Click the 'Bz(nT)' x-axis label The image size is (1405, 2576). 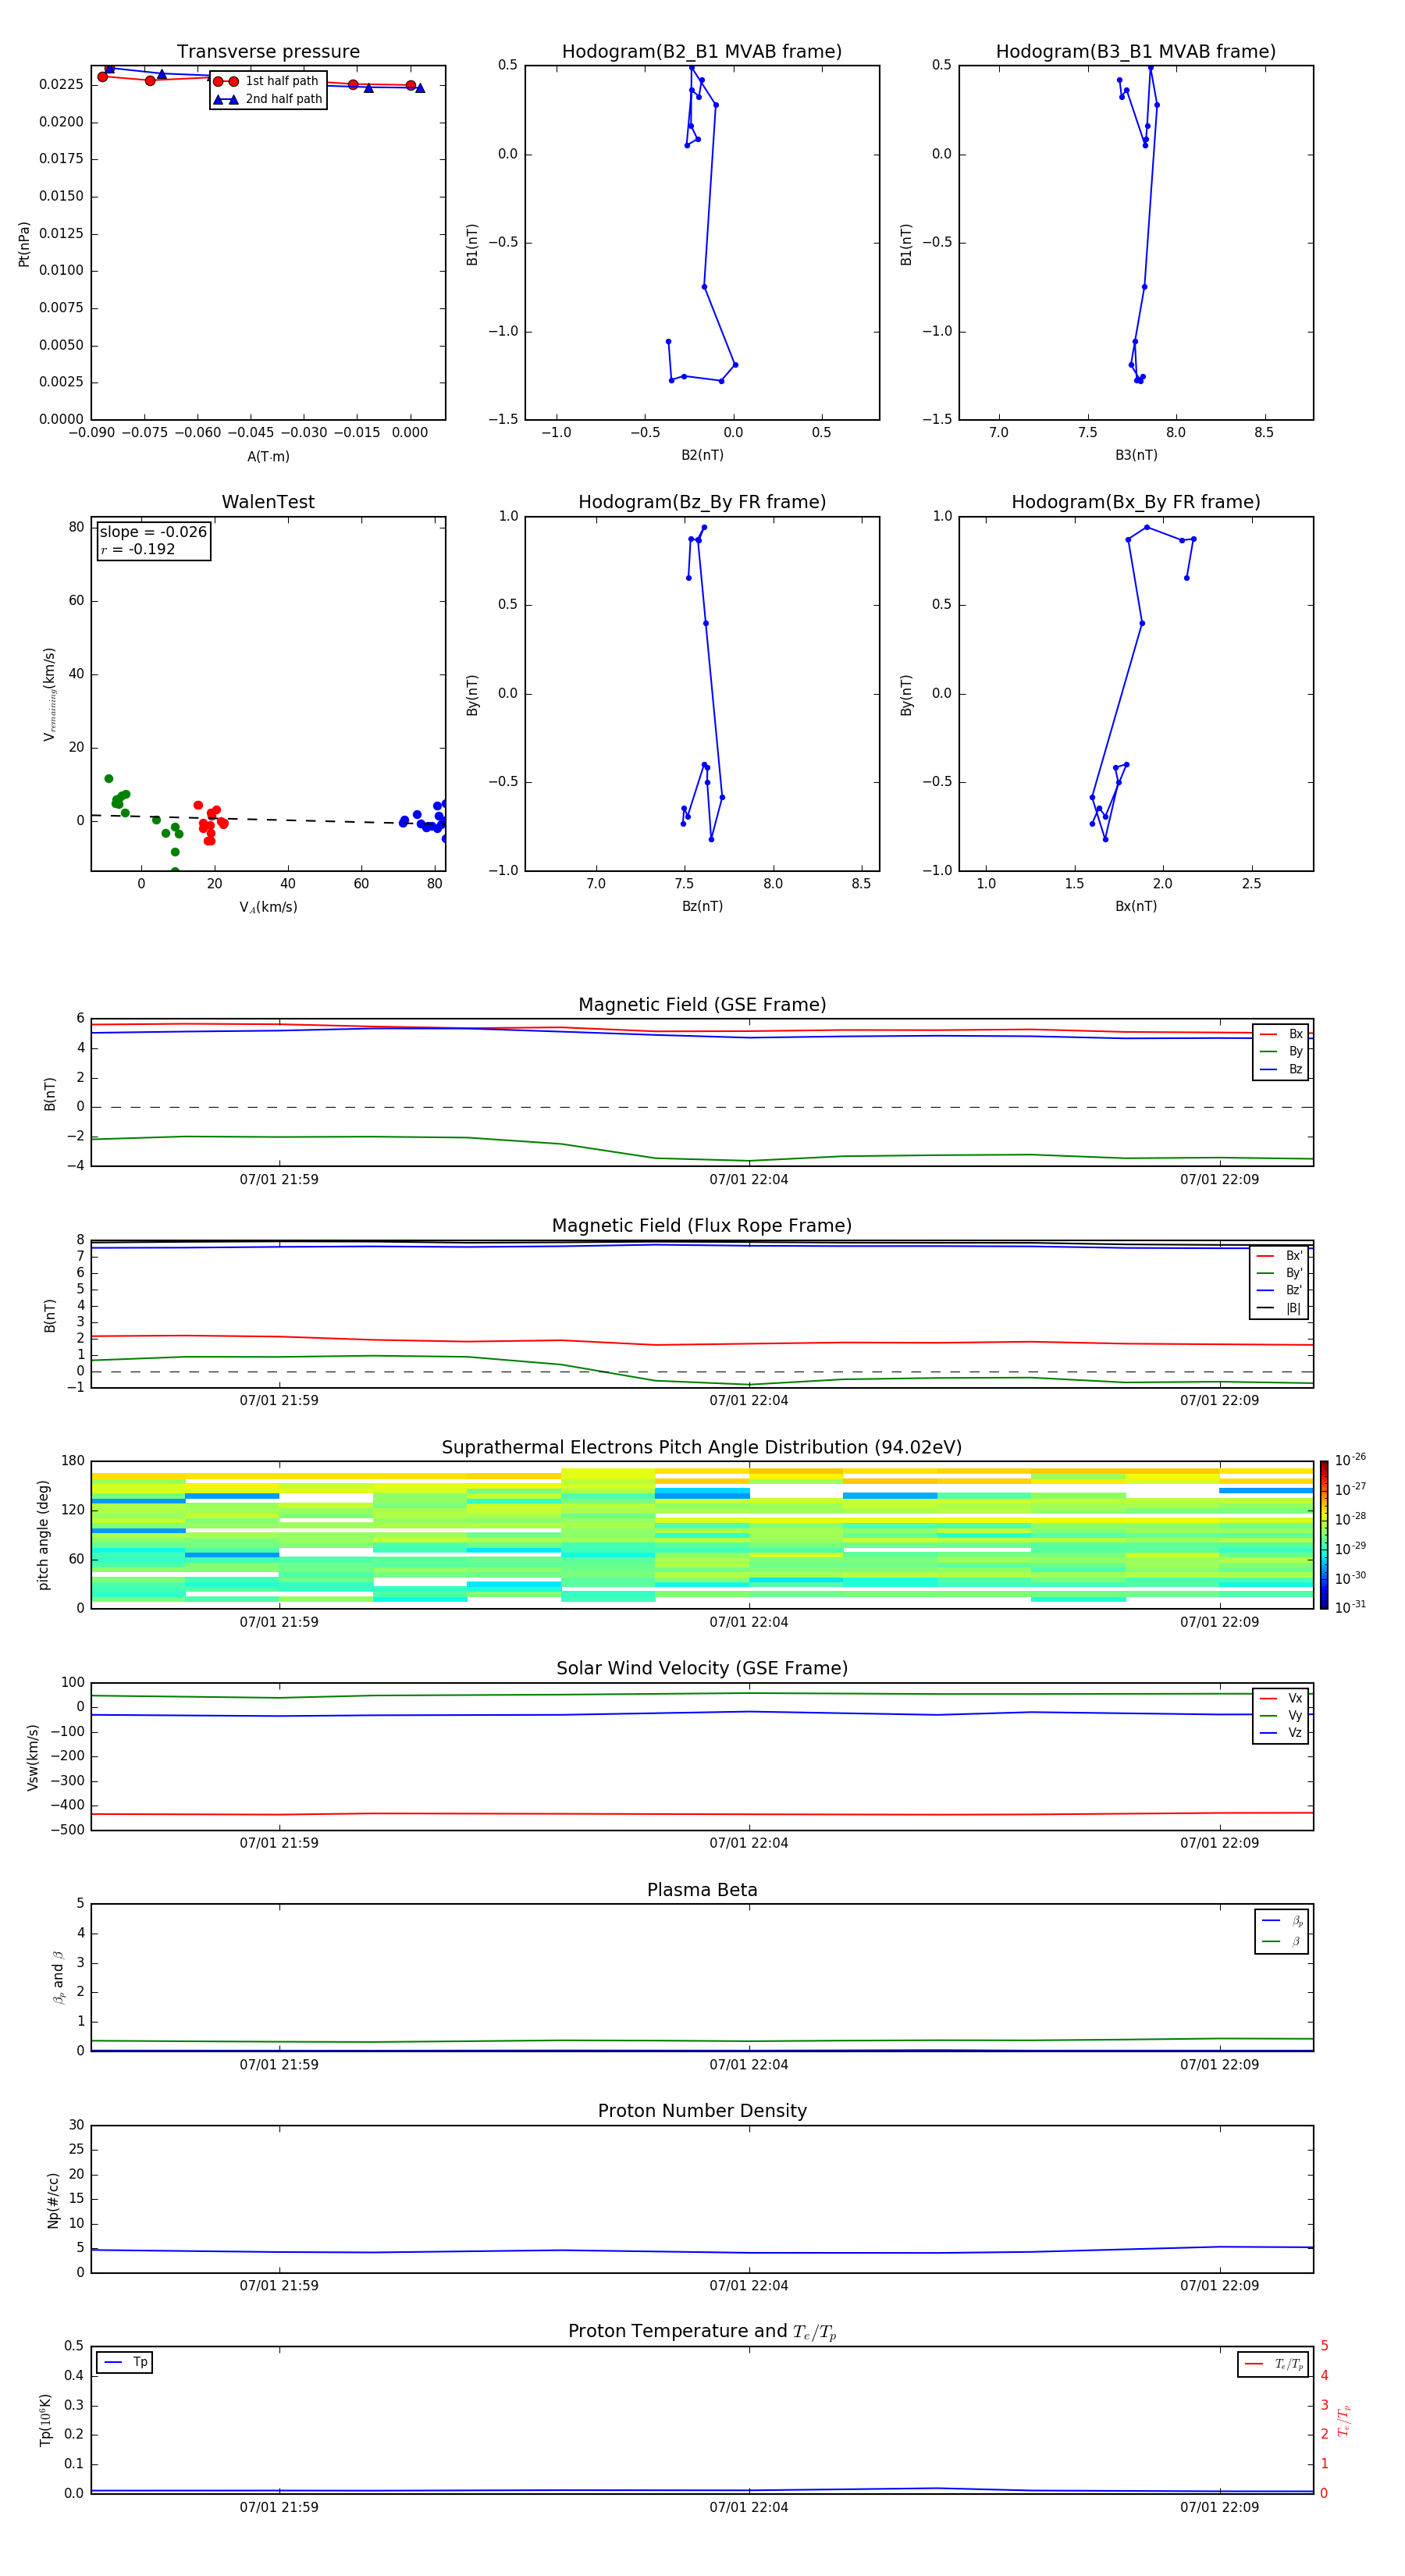point(702,906)
